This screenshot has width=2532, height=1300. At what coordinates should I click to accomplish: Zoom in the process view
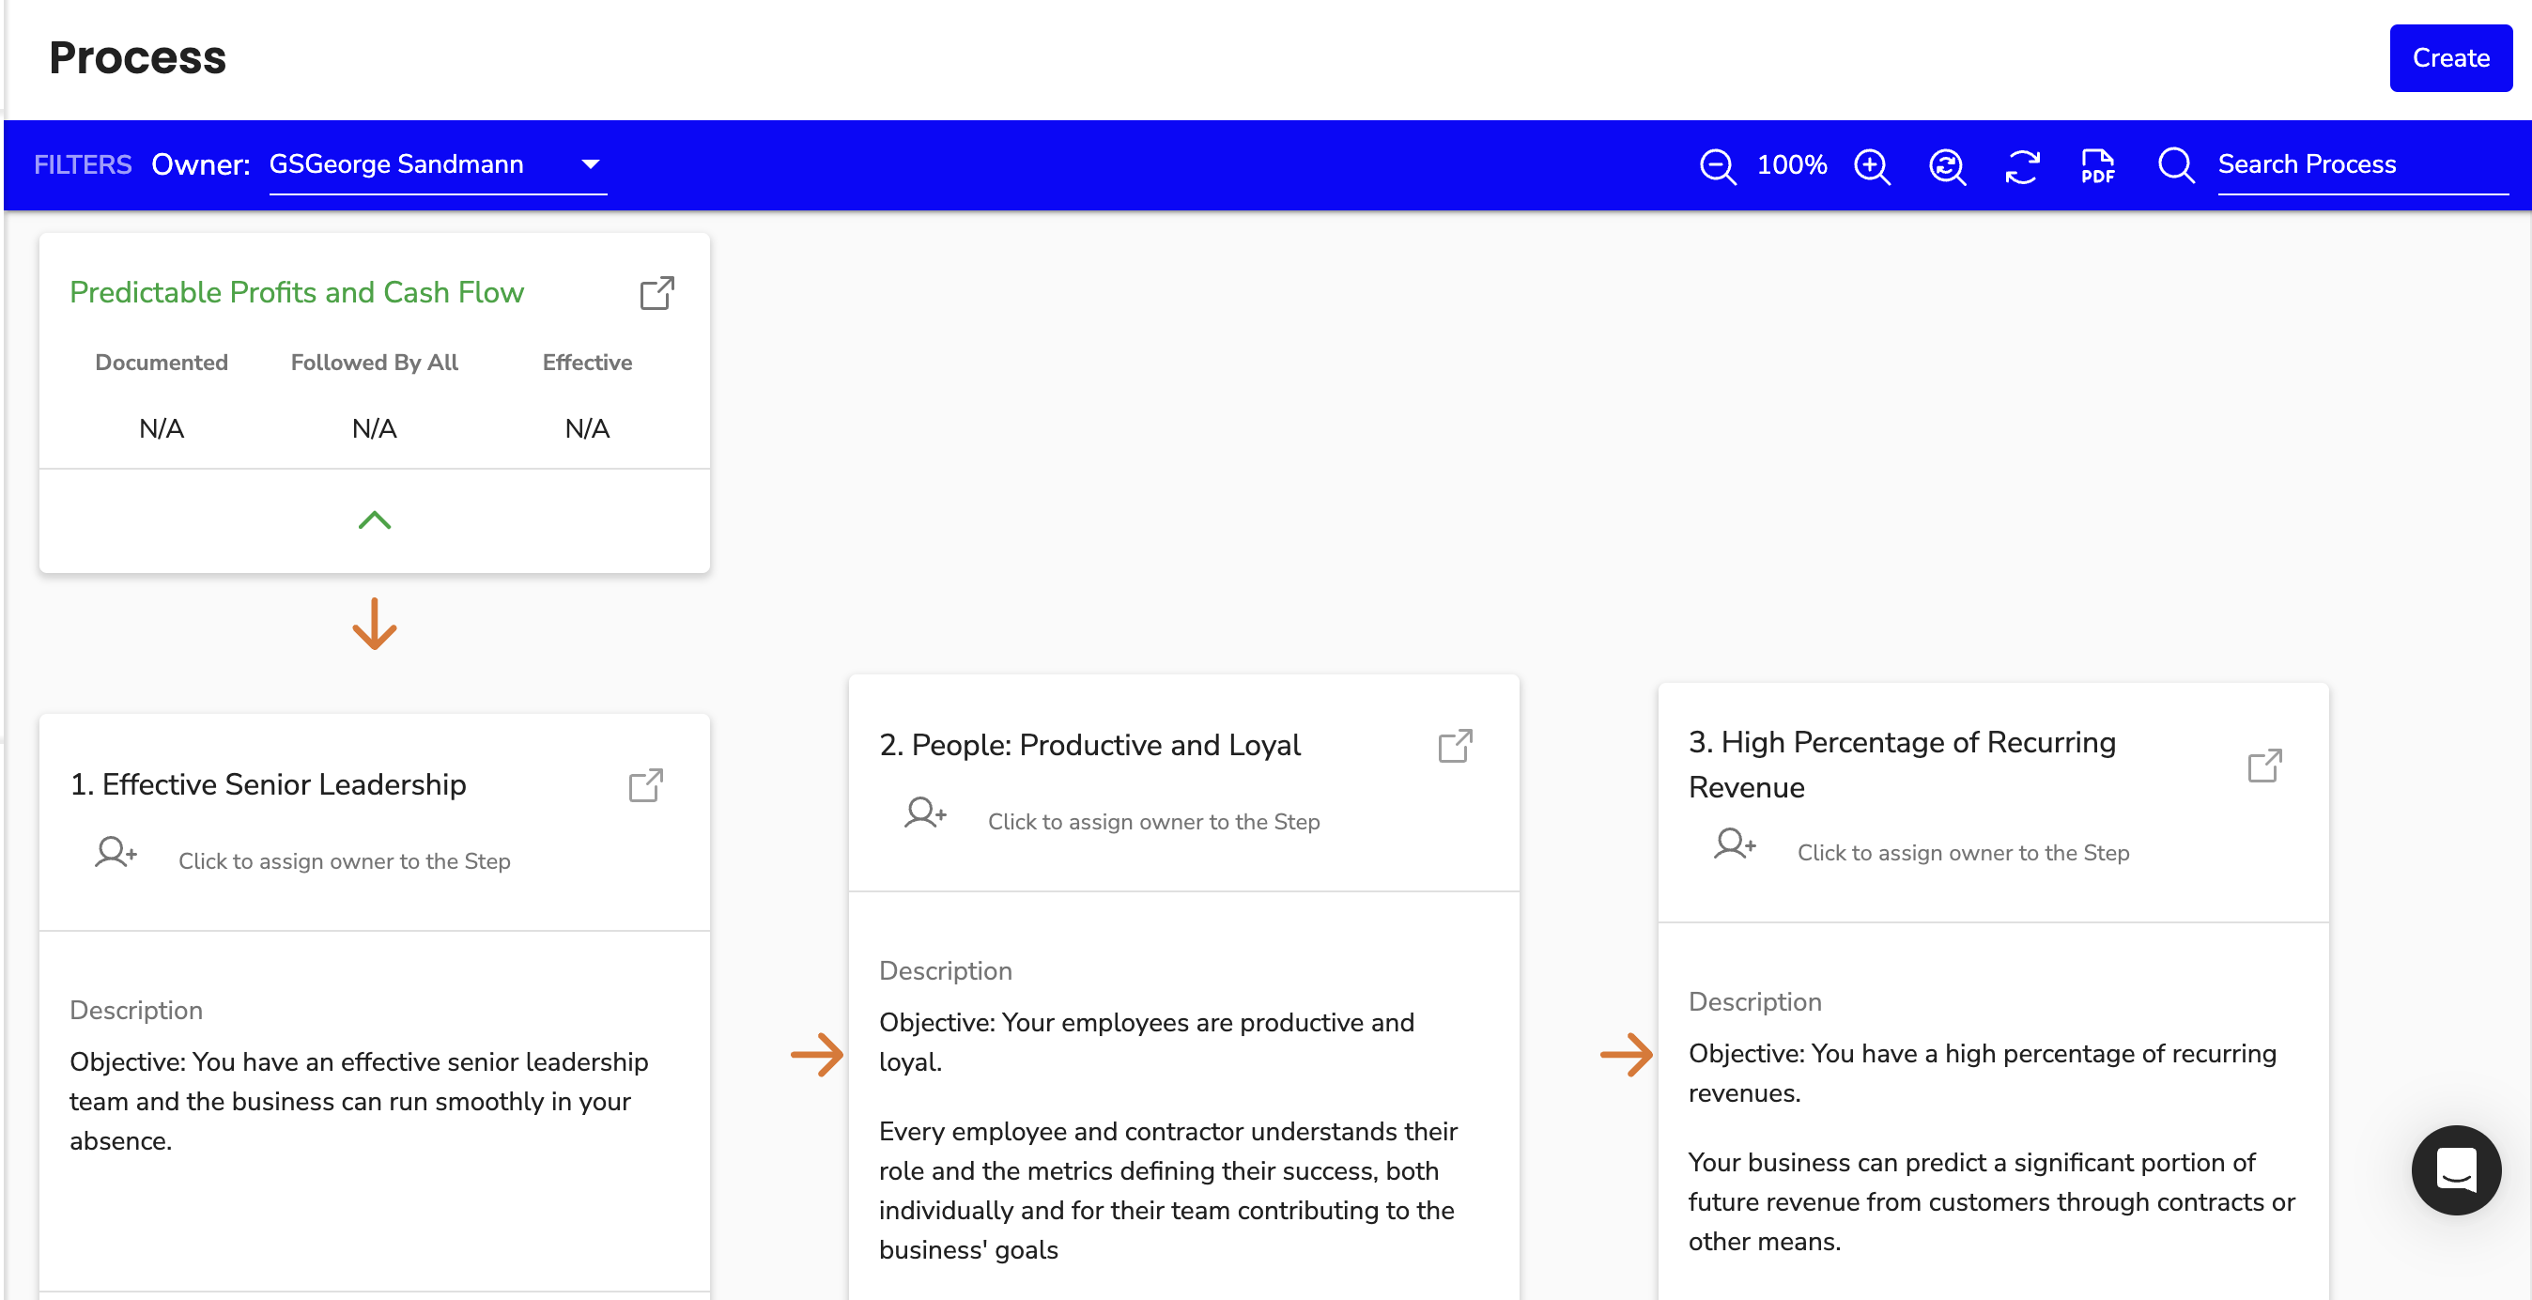coord(1872,165)
